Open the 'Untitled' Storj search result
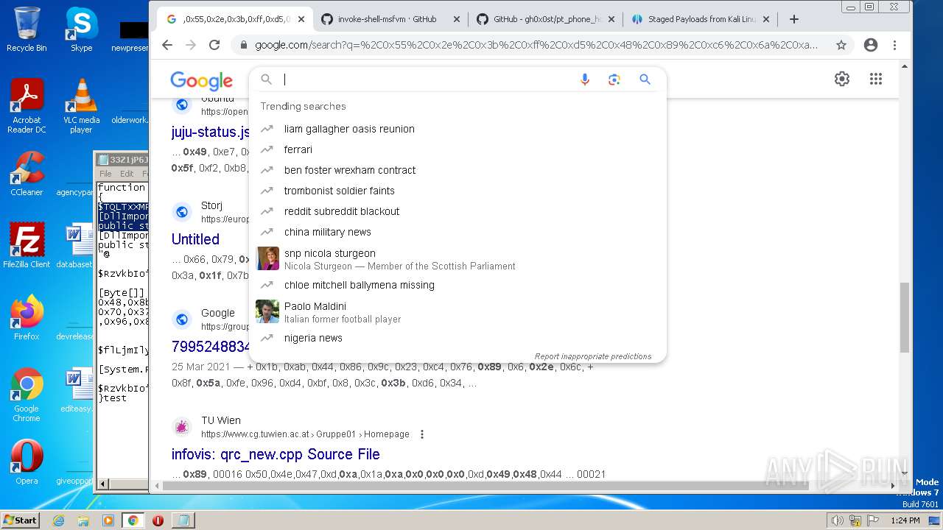 195,239
